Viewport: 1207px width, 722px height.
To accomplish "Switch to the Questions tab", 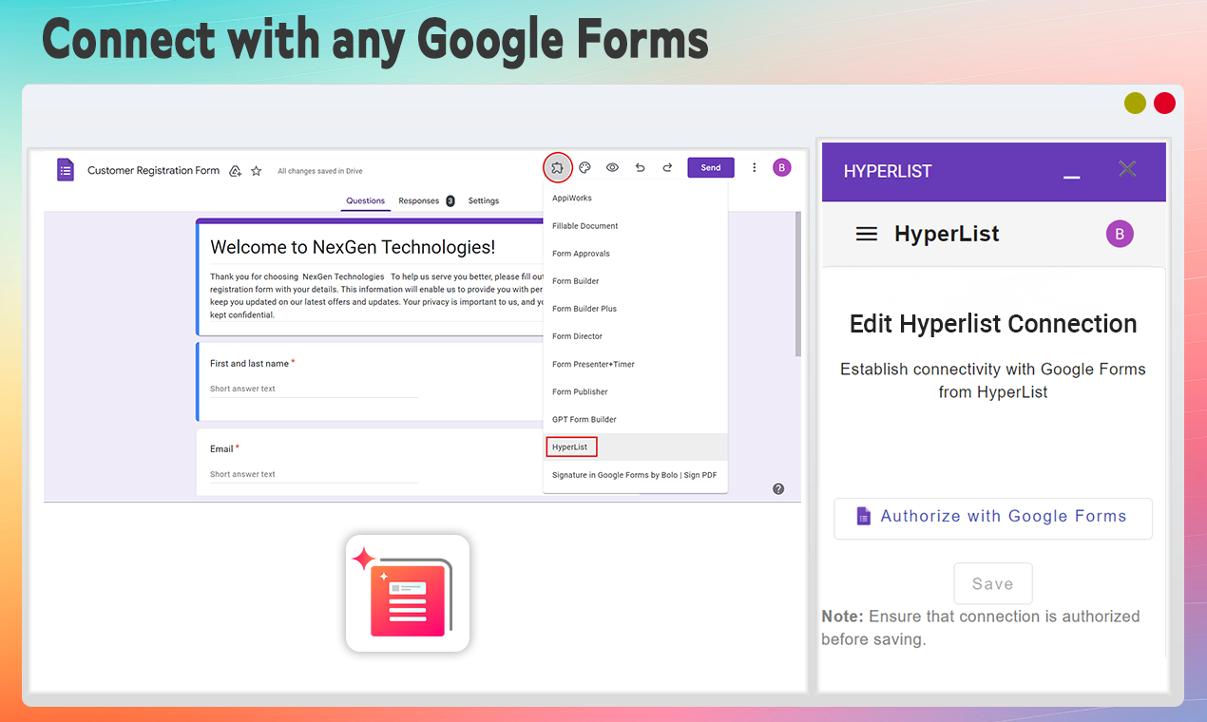I will coord(366,200).
